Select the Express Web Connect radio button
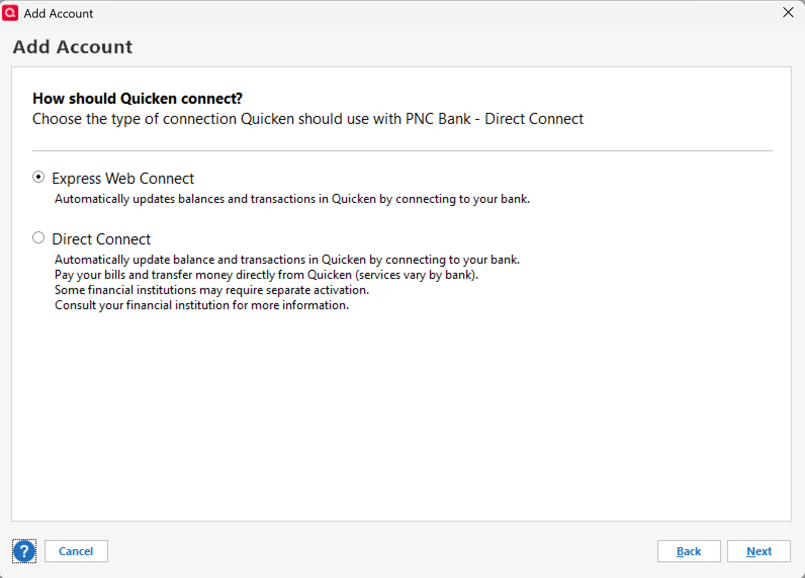805x578 pixels. point(38,177)
